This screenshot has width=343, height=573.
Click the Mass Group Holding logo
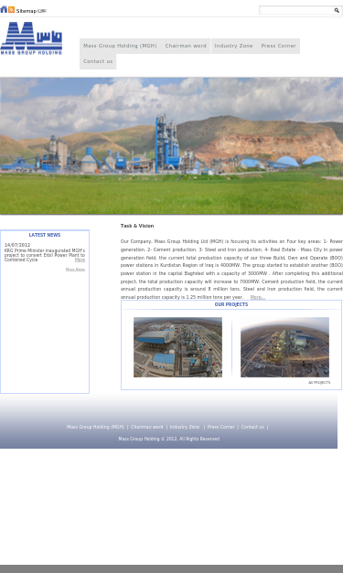click(31, 38)
